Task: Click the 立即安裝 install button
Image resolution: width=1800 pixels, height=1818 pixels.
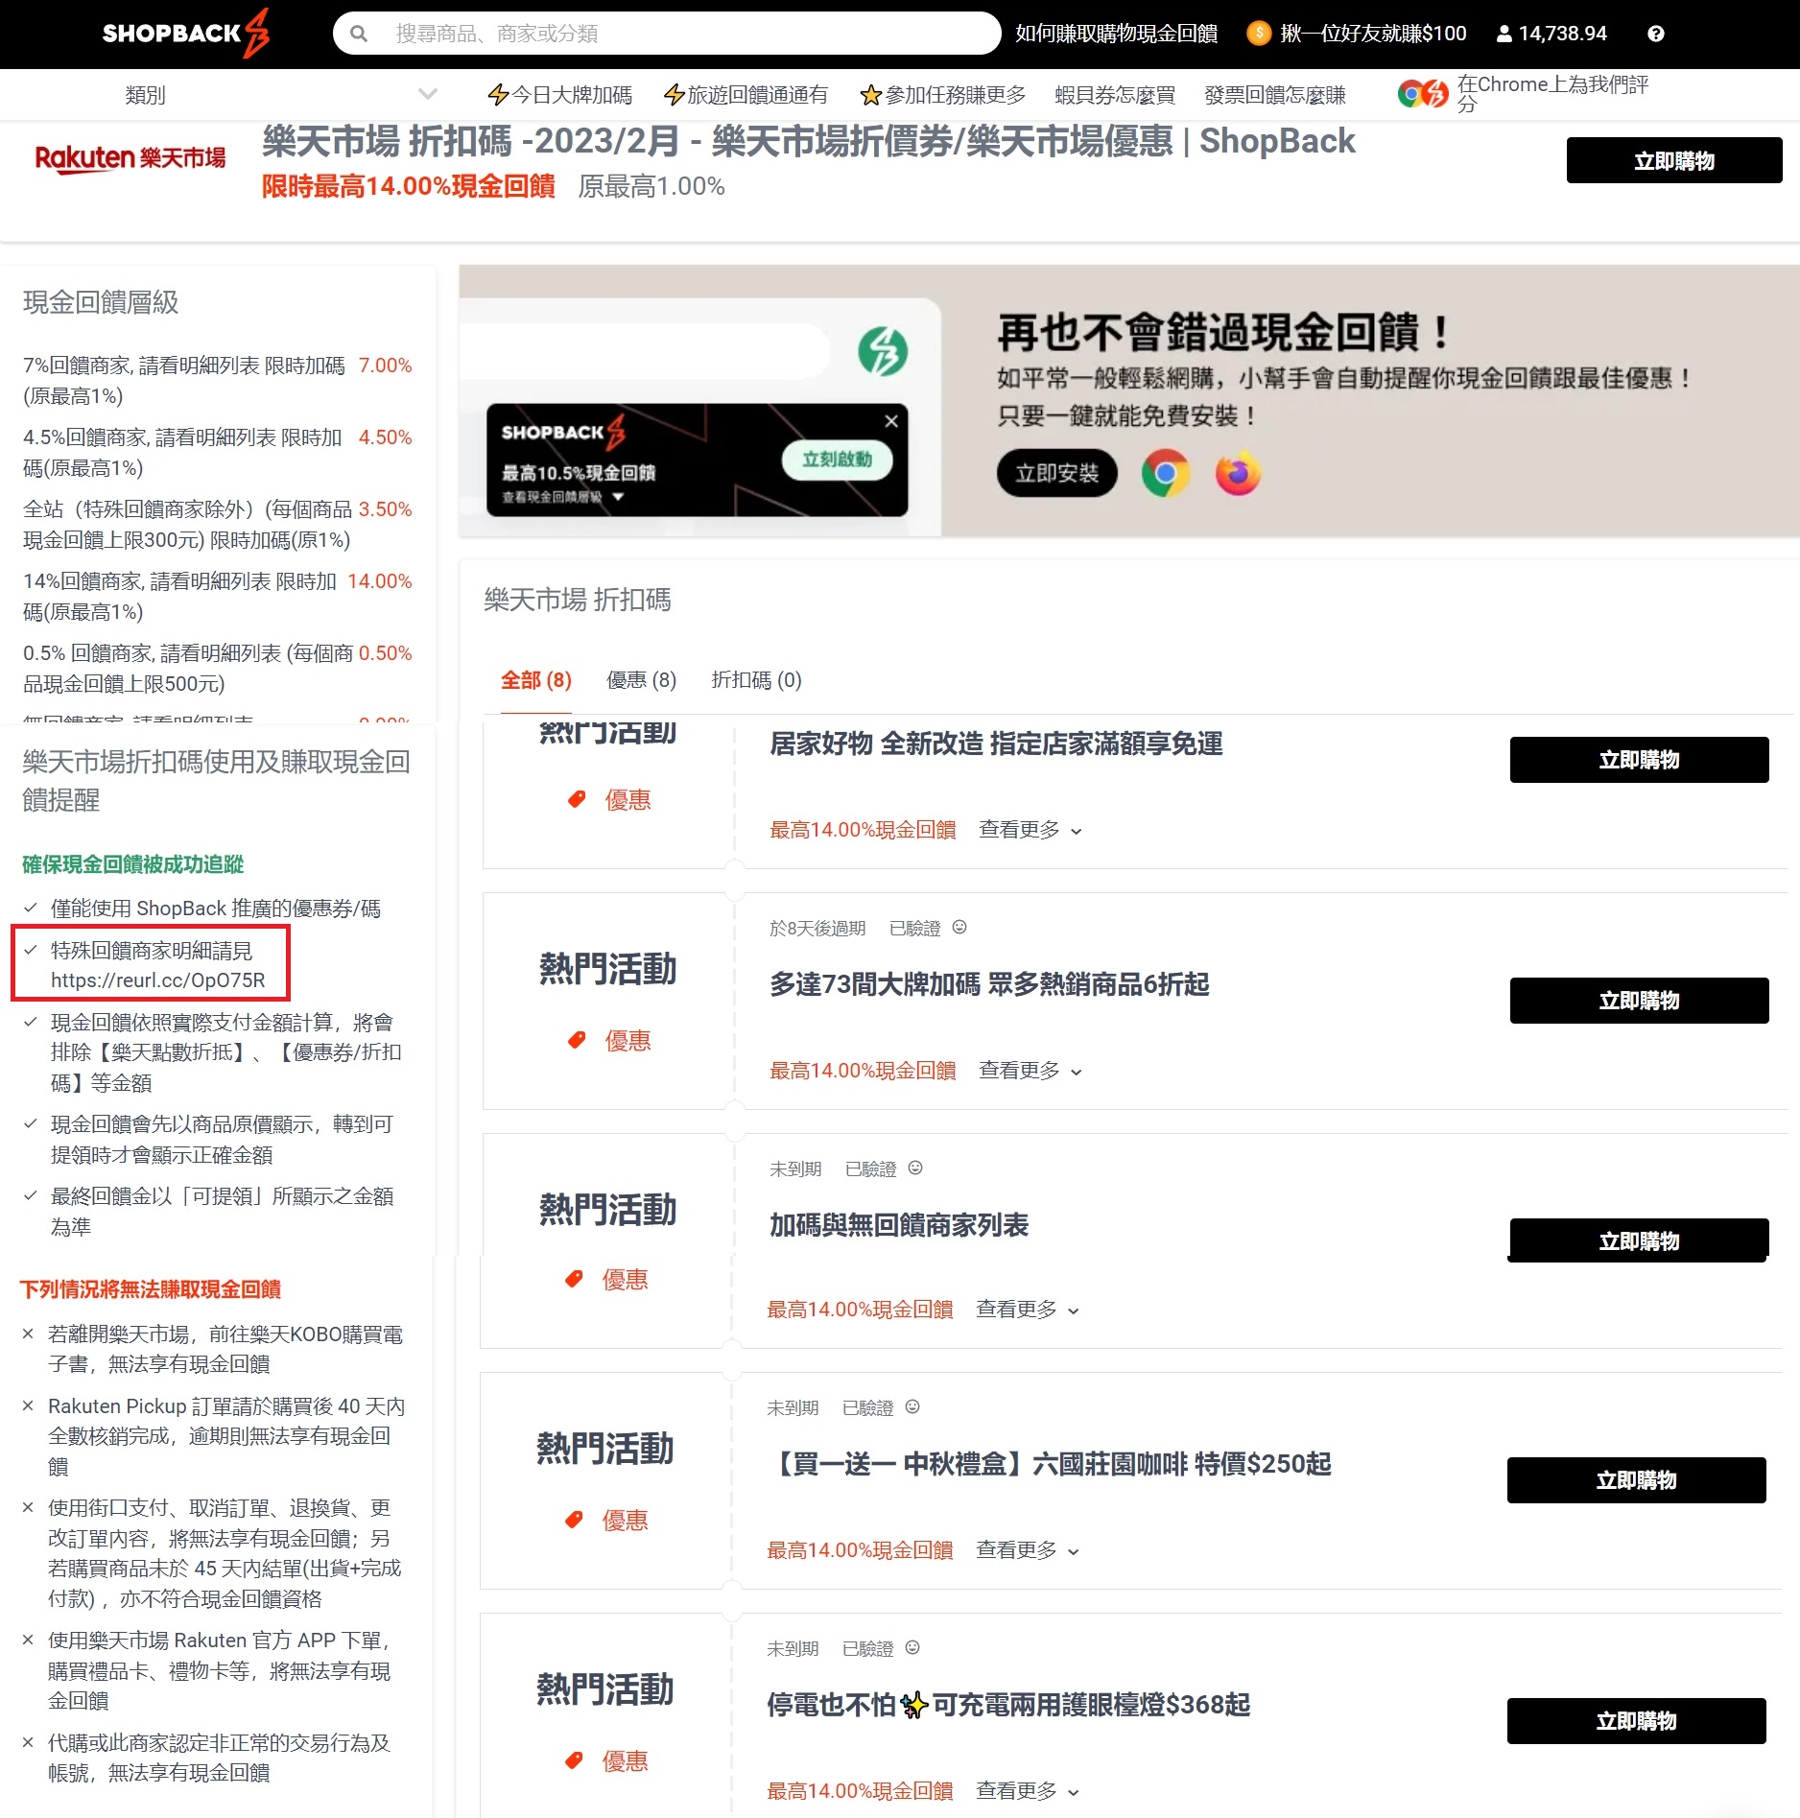Action: coord(1056,473)
